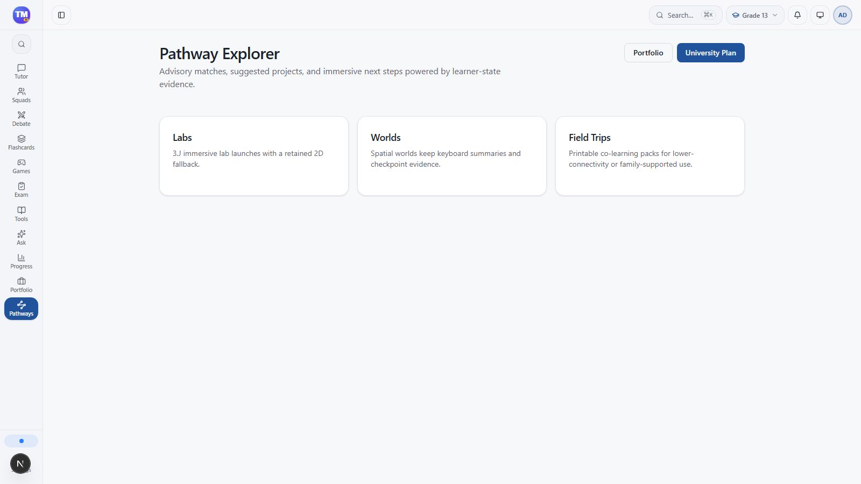View Progress chart section
Image resolution: width=861 pixels, height=484 pixels.
click(21, 261)
